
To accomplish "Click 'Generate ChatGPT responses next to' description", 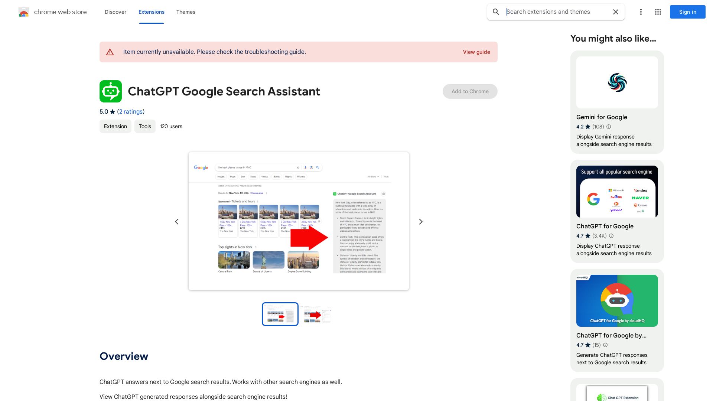I will pos(612,359).
